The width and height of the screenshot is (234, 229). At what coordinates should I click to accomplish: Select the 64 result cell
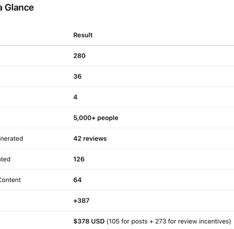pyautogui.click(x=77, y=180)
